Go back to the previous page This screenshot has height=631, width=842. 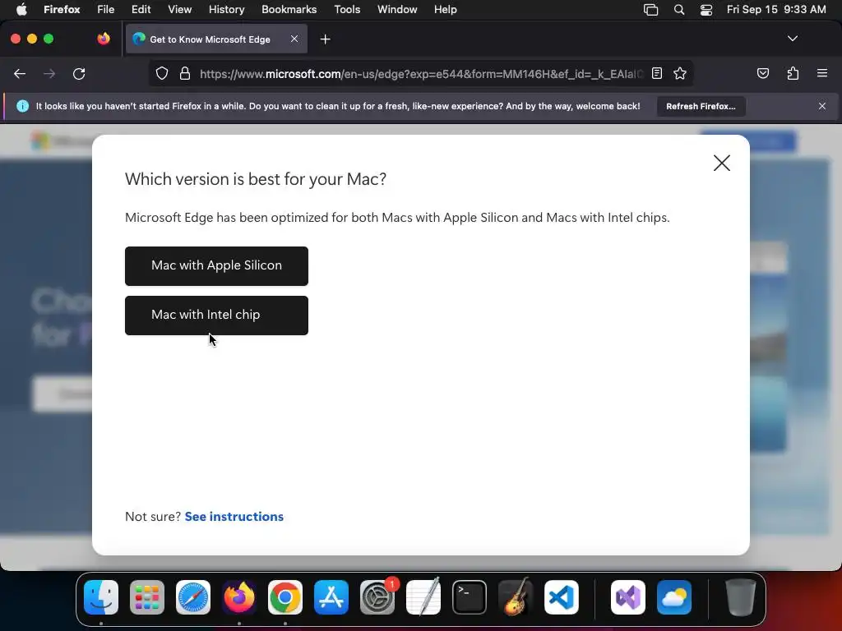20,73
